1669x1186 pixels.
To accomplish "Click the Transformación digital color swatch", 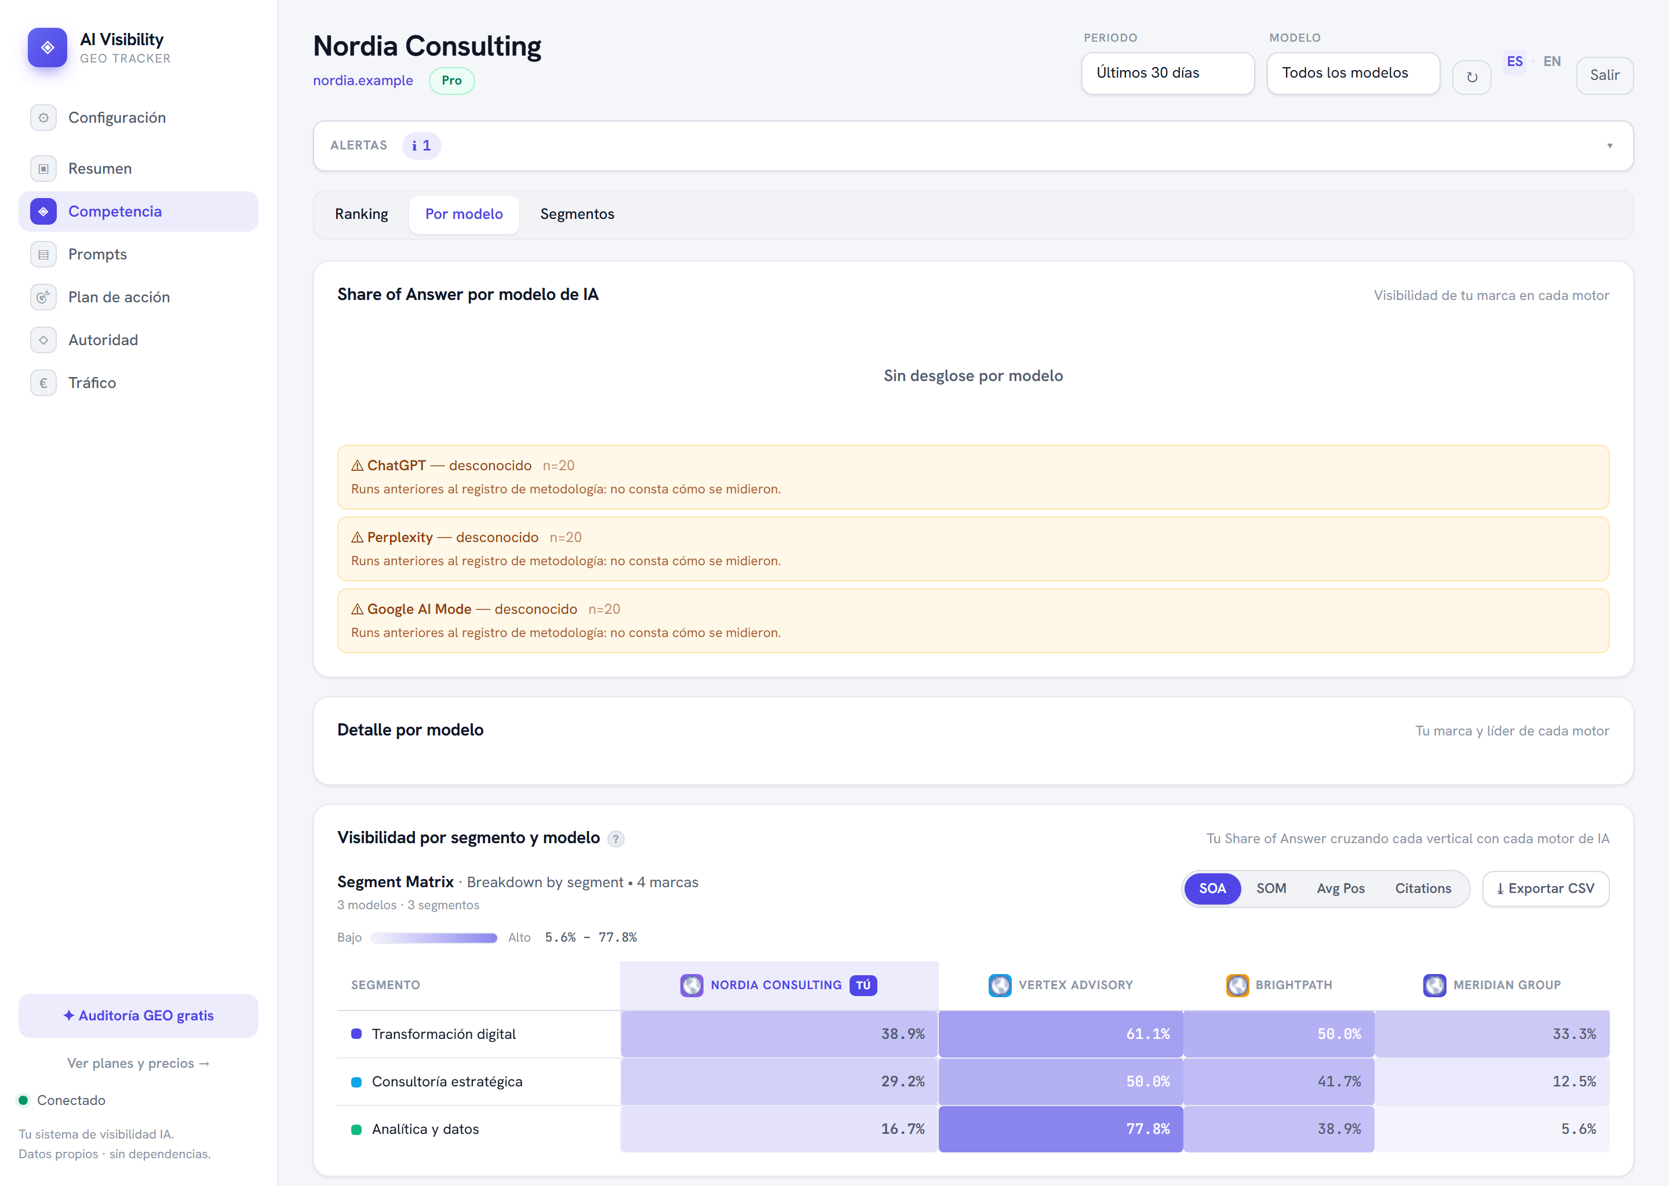I will pos(356,1034).
